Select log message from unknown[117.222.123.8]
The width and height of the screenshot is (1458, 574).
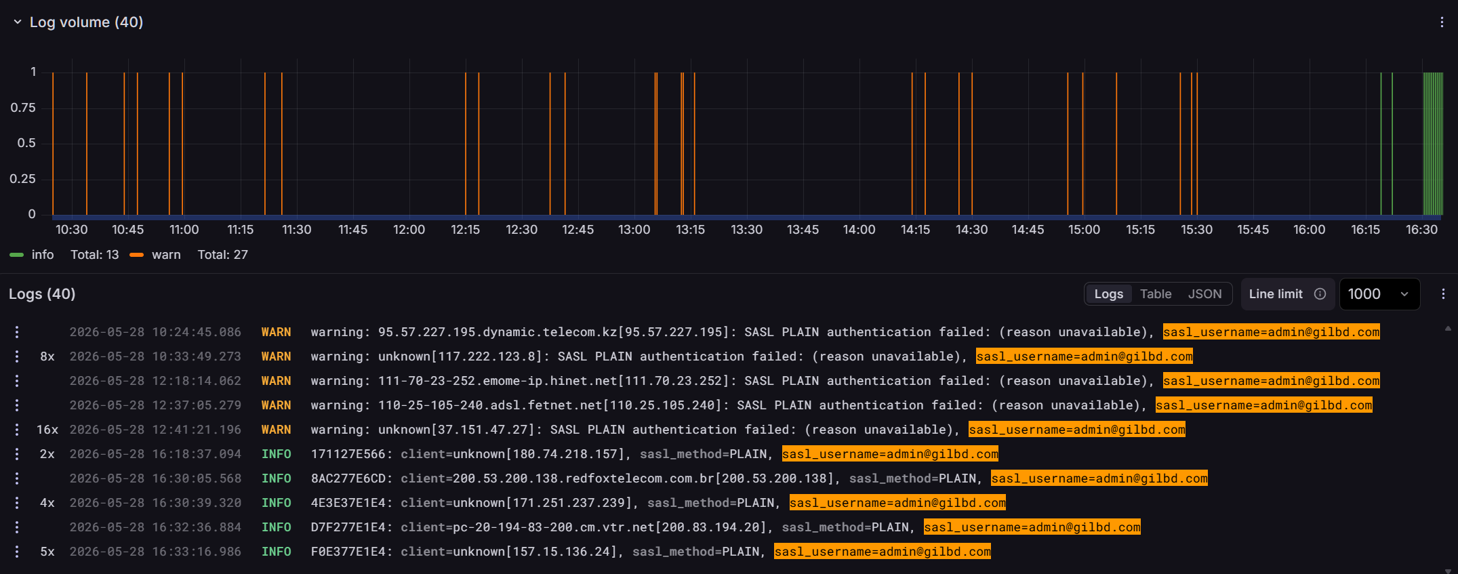[752, 356]
